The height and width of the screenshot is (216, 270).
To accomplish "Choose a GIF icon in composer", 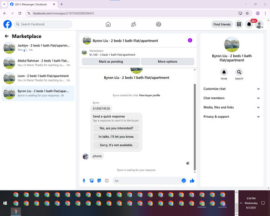I will click(x=107, y=180).
